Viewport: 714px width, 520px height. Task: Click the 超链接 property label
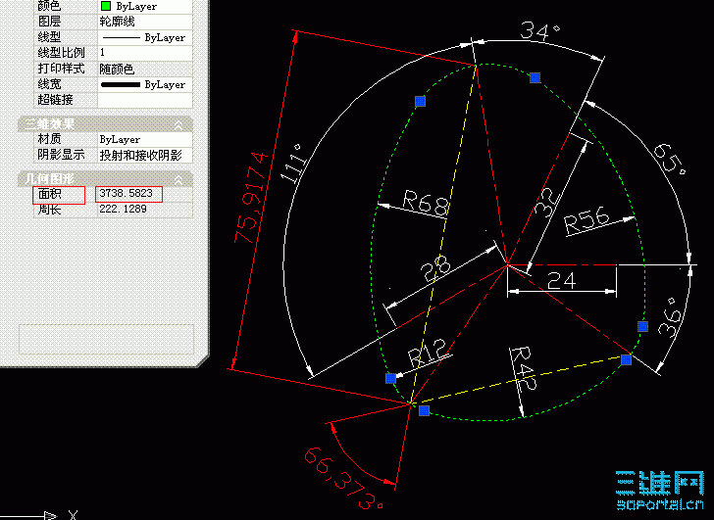[55, 100]
